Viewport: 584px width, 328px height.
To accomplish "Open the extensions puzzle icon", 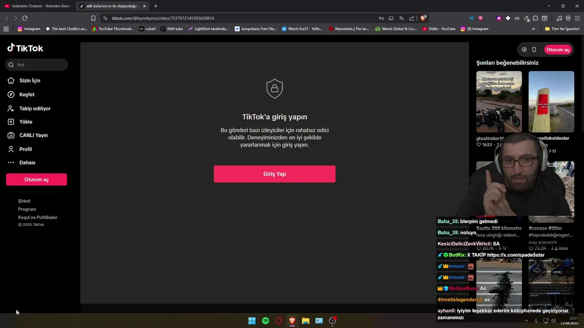I will point(535,18).
